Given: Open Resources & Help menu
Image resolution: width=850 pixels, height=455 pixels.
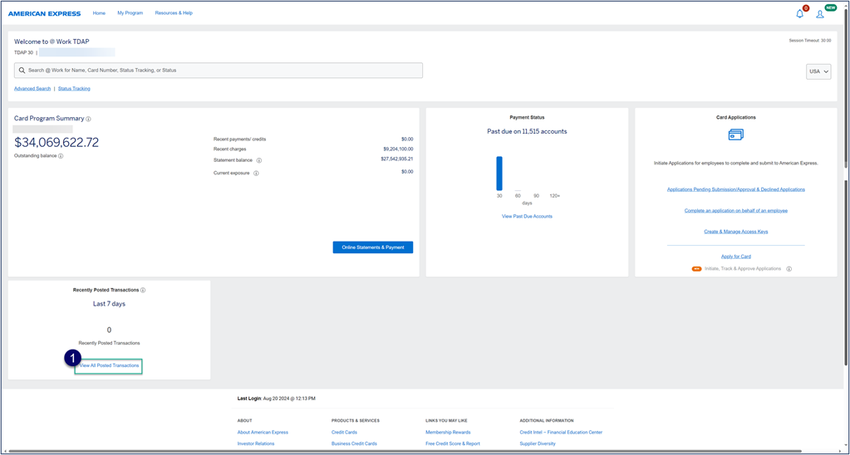Looking at the screenshot, I should (174, 13).
